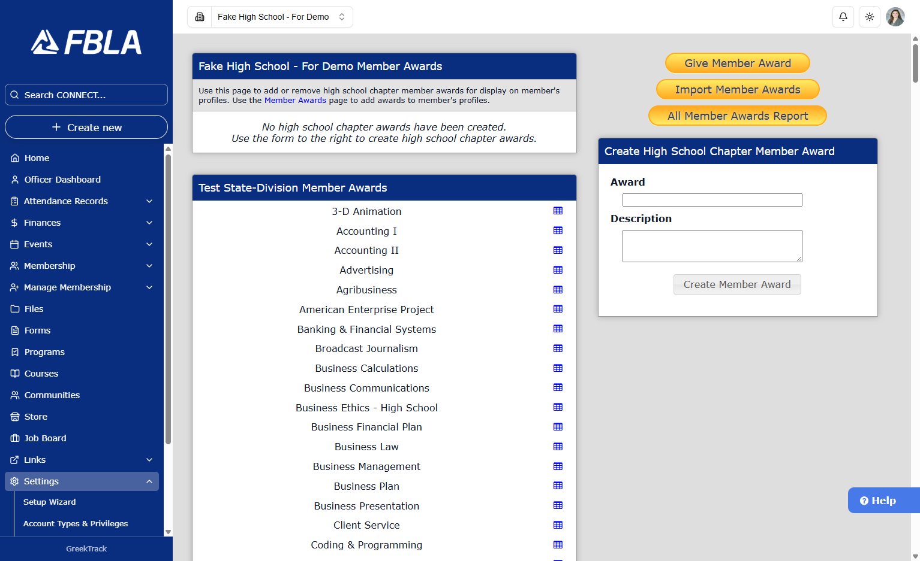Click the Create Member Award button
Viewport: 920px width, 561px height.
point(737,284)
